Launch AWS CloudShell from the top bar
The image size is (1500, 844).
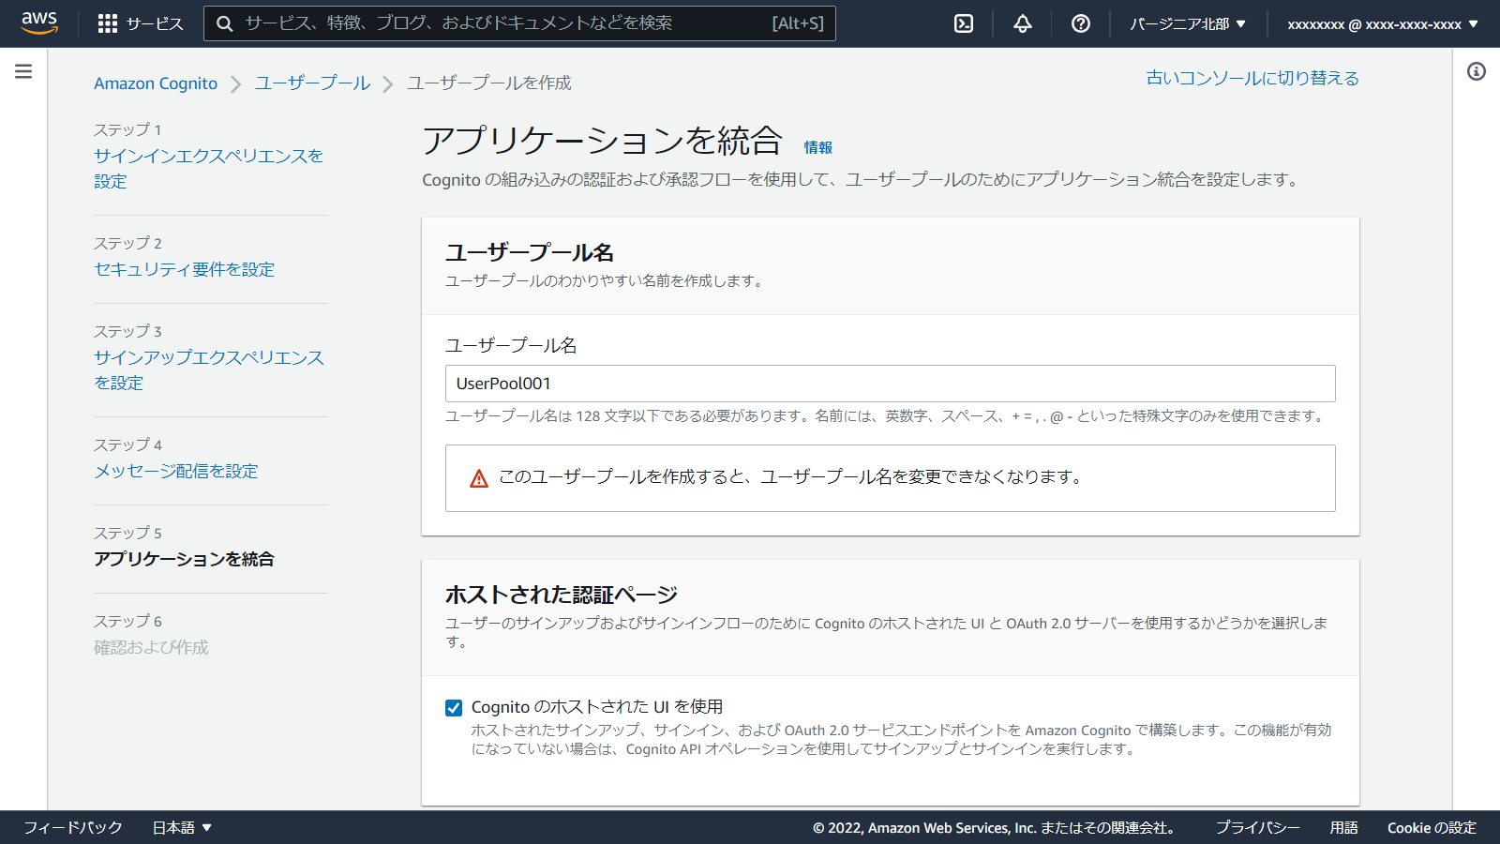click(964, 23)
